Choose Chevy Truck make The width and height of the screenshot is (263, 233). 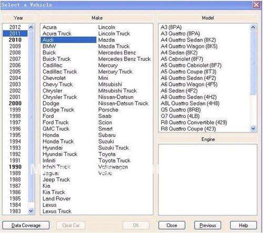coord(57,84)
